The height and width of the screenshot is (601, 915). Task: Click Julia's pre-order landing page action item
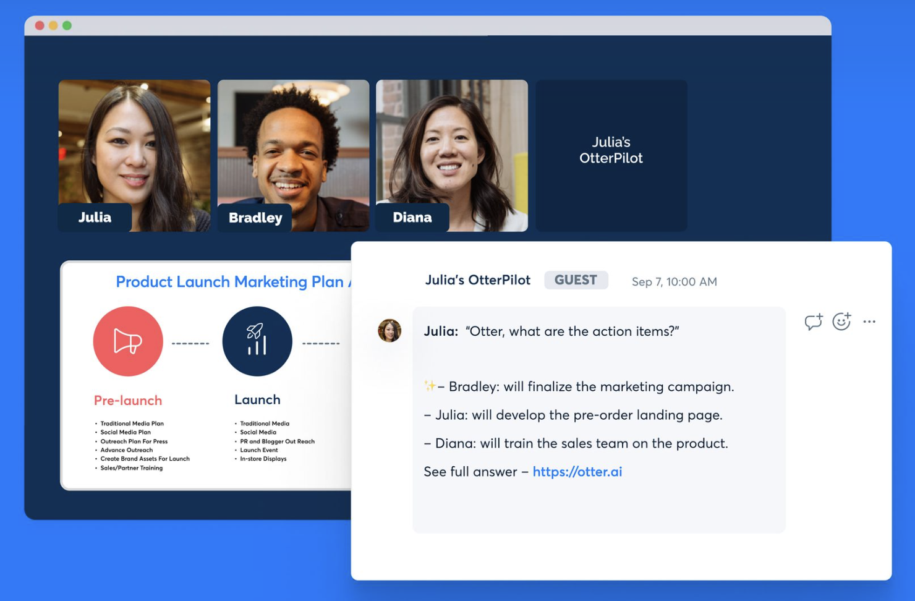pos(573,415)
